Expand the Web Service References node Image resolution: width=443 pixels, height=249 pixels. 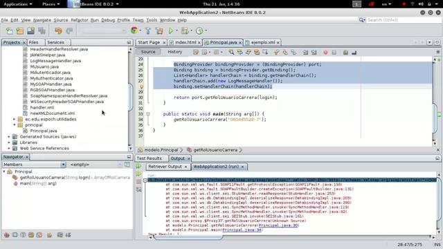[x=9, y=148]
